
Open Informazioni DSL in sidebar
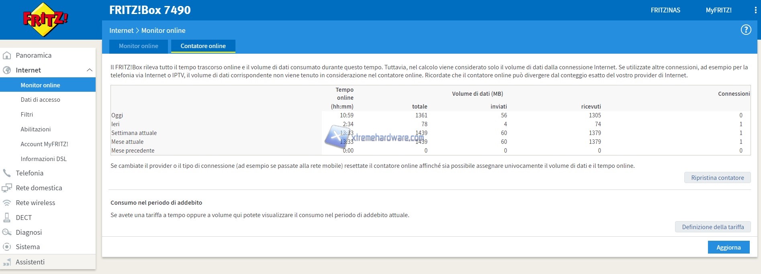43,159
